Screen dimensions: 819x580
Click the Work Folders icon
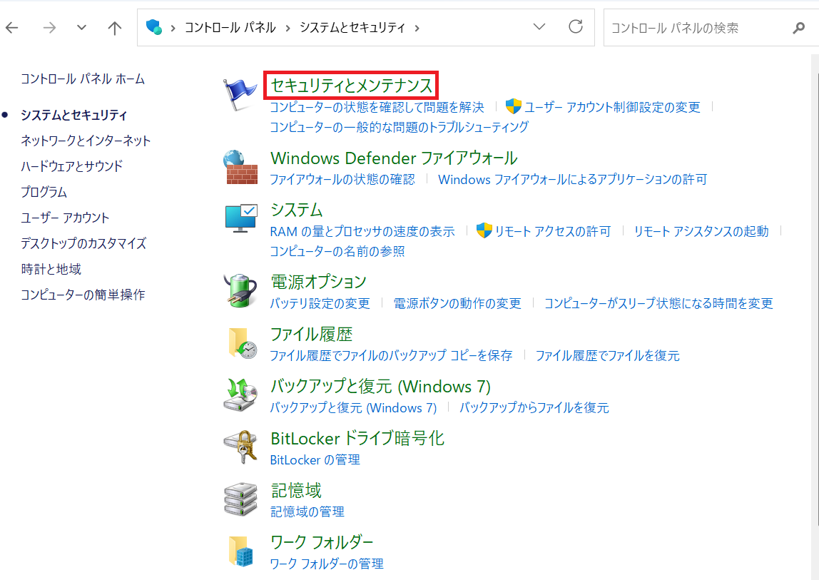(x=240, y=551)
